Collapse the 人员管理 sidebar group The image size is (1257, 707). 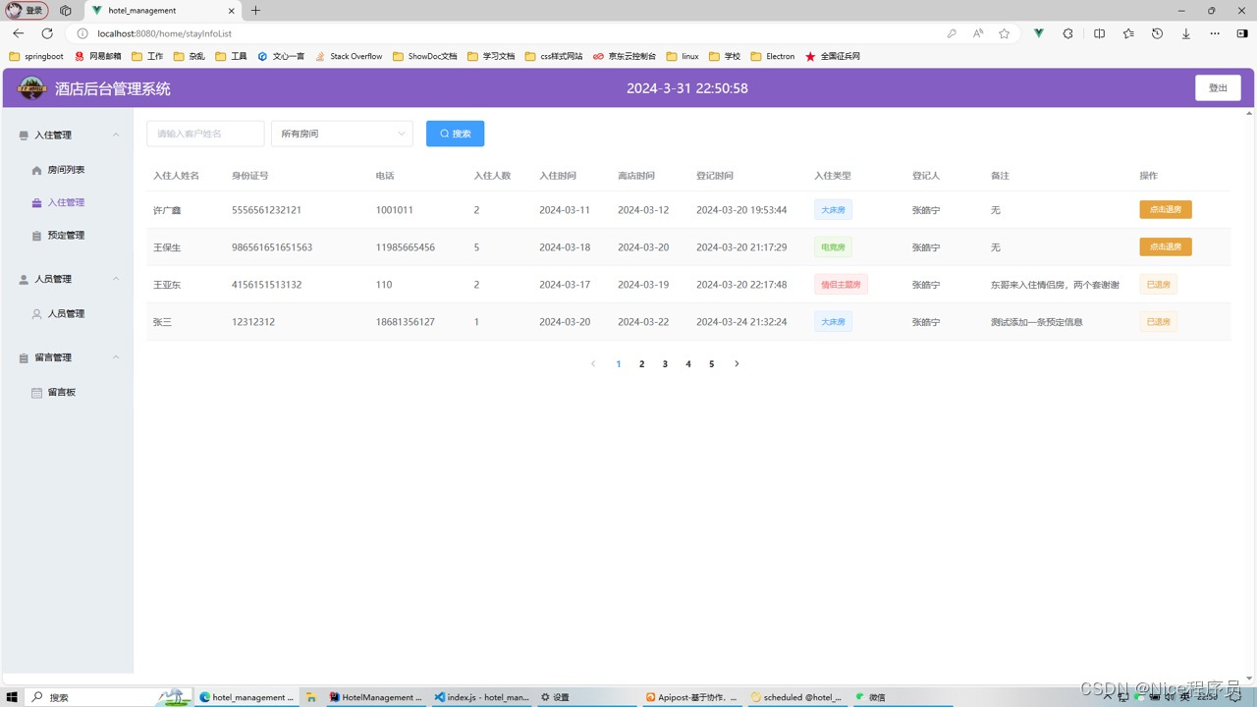[x=116, y=279]
